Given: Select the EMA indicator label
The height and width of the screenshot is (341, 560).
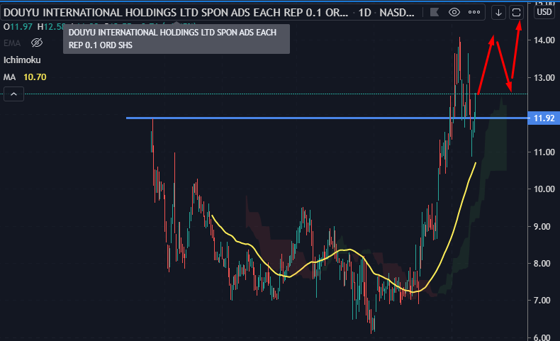Looking at the screenshot, I should pyautogui.click(x=12, y=43).
